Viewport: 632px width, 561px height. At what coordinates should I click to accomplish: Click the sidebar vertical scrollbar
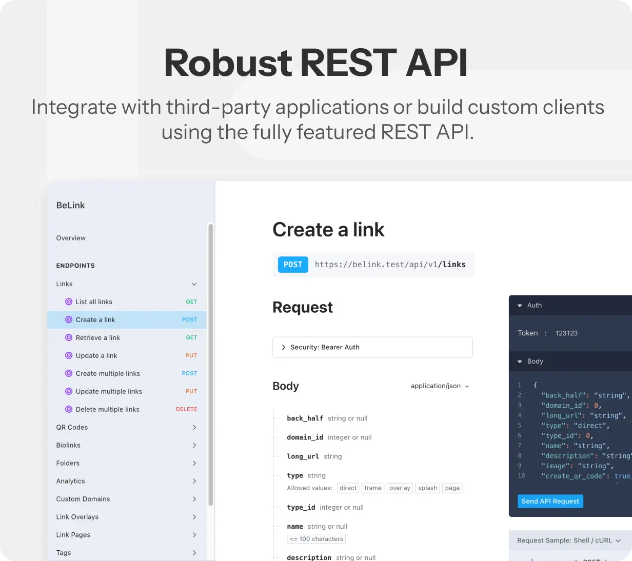pyautogui.click(x=210, y=364)
